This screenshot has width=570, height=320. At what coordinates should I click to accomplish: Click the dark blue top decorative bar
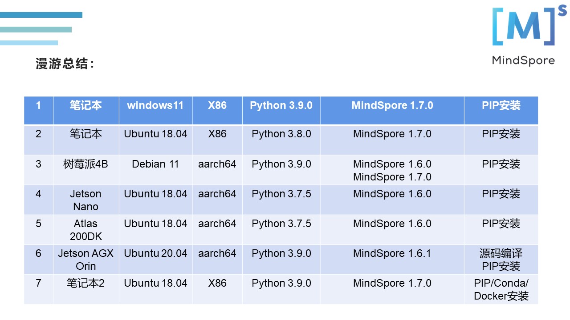click(41, 15)
